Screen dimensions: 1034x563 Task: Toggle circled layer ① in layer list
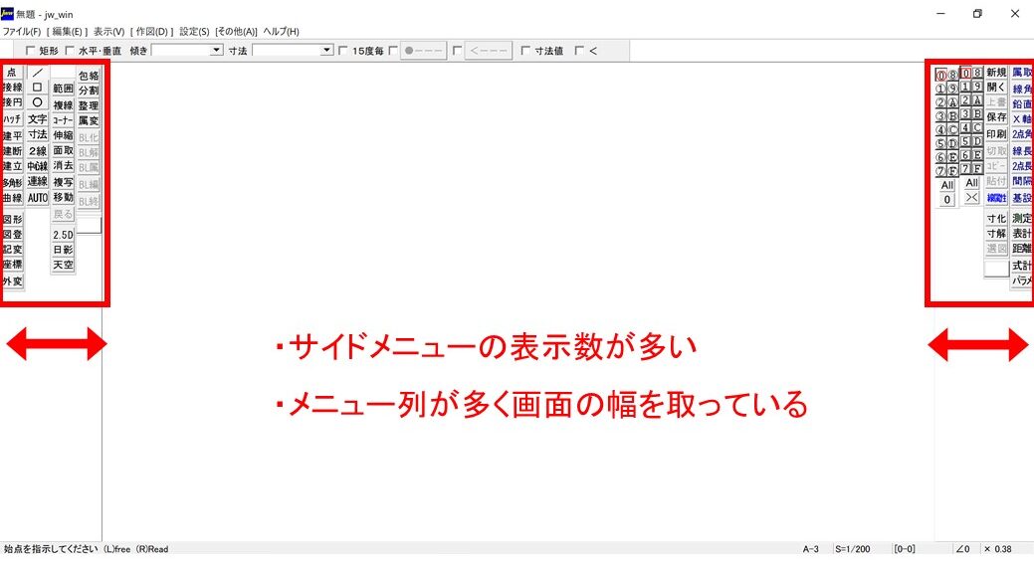click(x=941, y=90)
